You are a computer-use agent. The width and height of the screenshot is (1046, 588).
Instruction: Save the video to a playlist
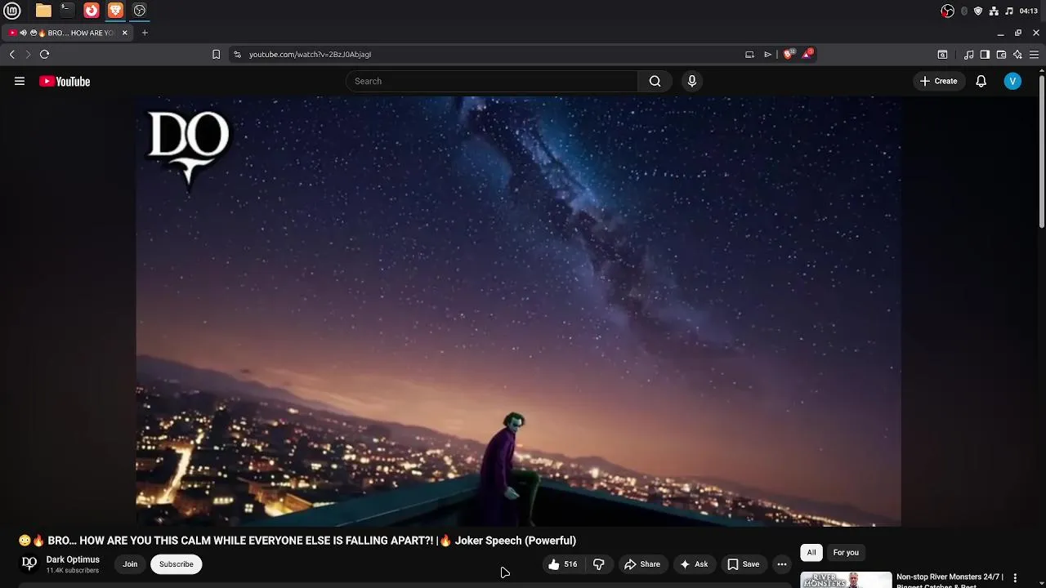[743, 564]
